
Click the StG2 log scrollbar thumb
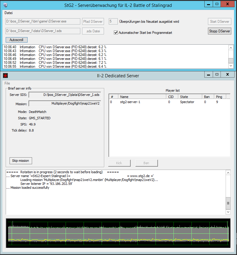[231, 61]
